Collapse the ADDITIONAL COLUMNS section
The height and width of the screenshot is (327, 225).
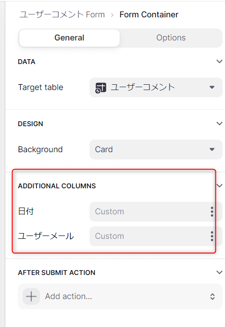(220, 185)
